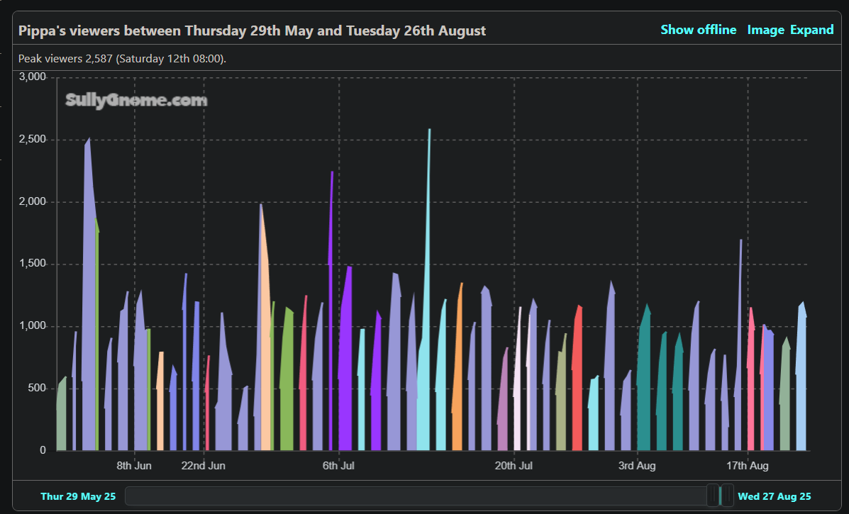Click the 500 y-axis label
The width and height of the screenshot is (849, 514).
(x=35, y=388)
